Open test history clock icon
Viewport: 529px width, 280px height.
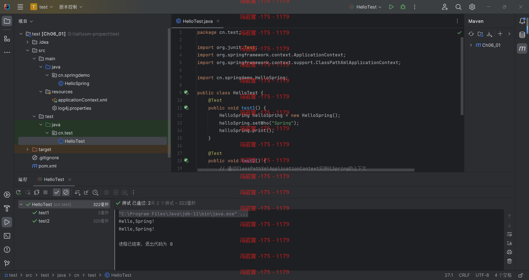point(95,192)
